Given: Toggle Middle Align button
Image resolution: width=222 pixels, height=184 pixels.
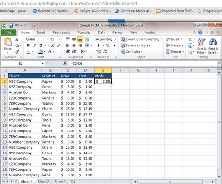Looking at the screenshot, I should tap(74, 39).
